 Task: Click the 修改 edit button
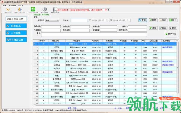[163, 28]
